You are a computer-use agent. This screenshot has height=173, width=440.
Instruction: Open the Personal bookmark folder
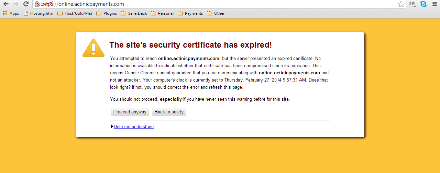162,13
